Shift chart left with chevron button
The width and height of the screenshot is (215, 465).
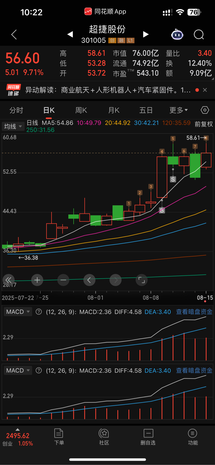click(x=89, y=280)
